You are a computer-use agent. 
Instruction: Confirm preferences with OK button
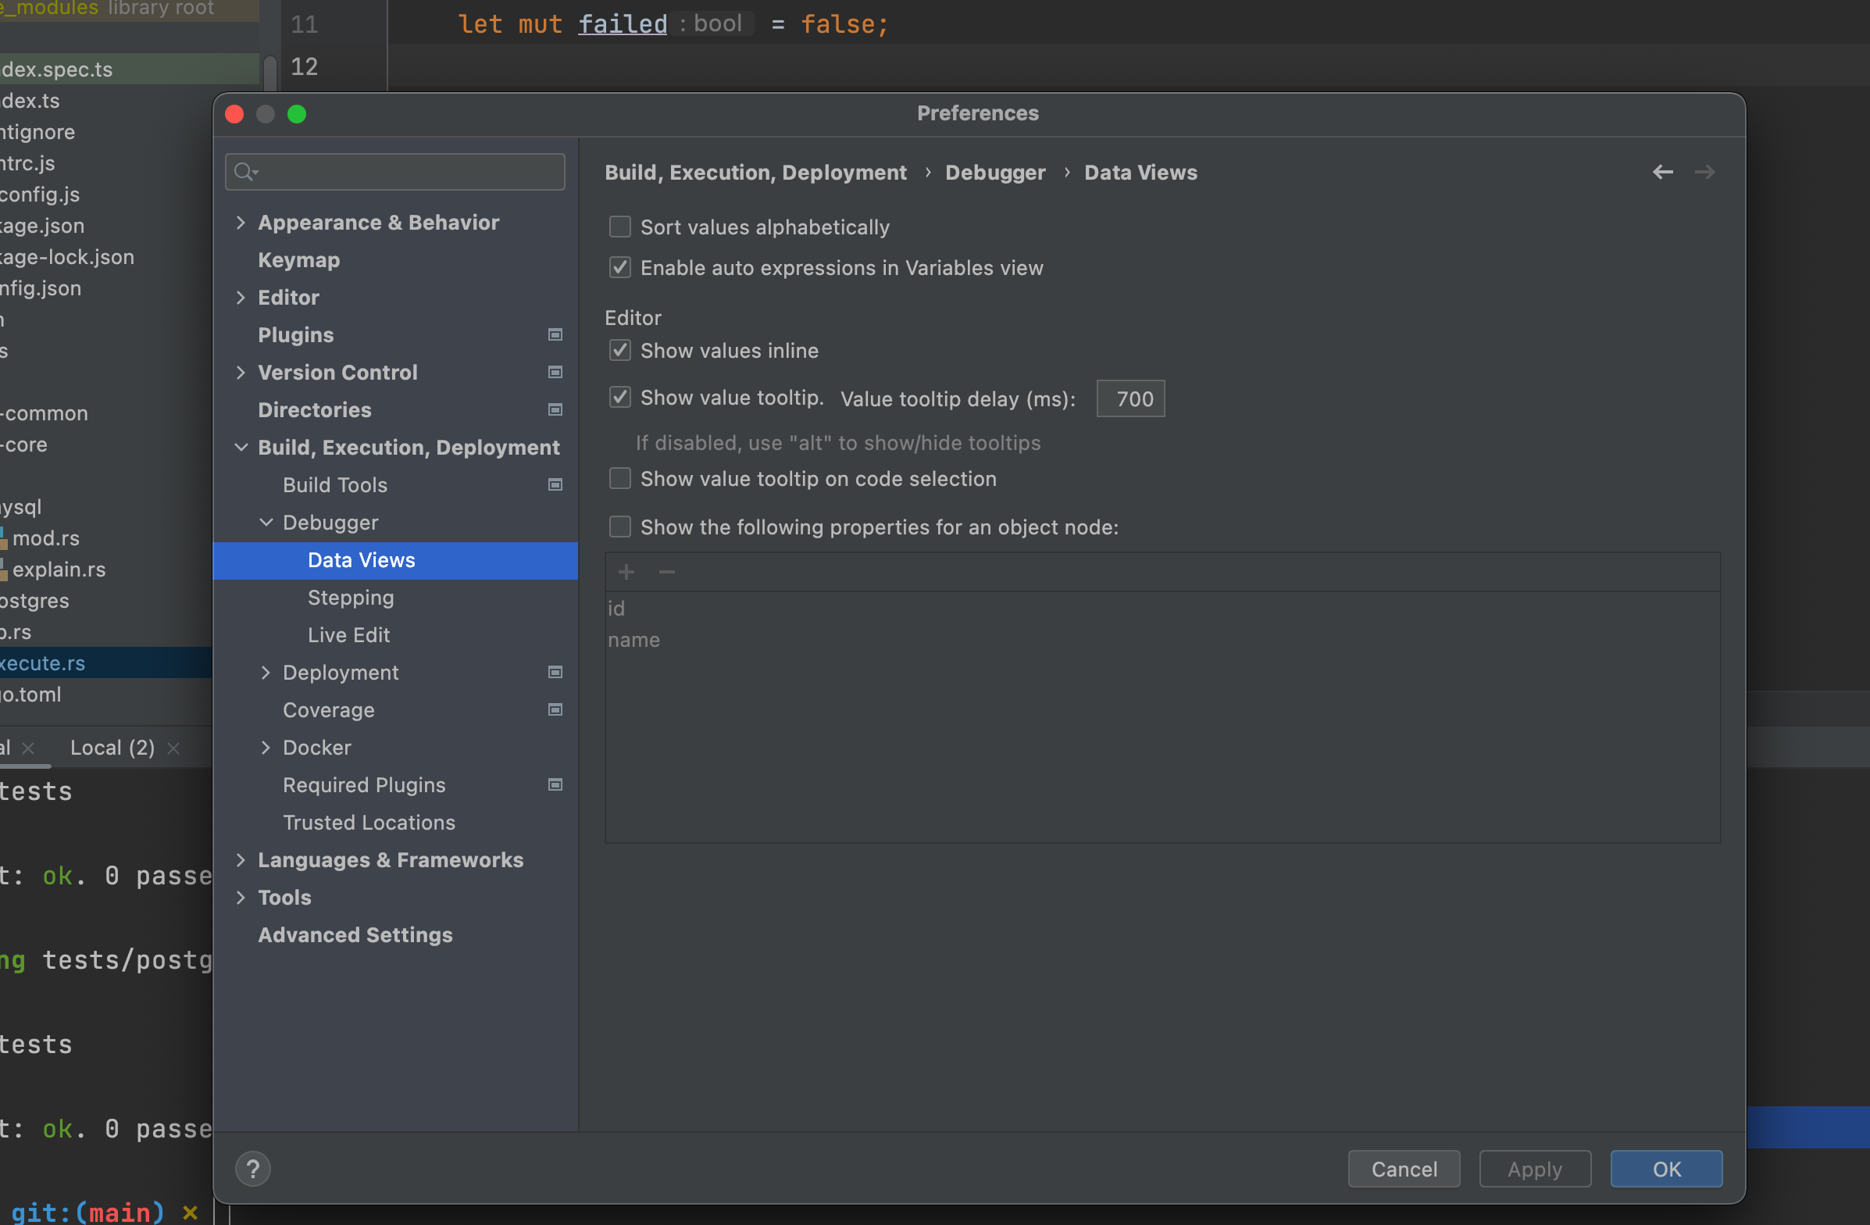coord(1665,1170)
